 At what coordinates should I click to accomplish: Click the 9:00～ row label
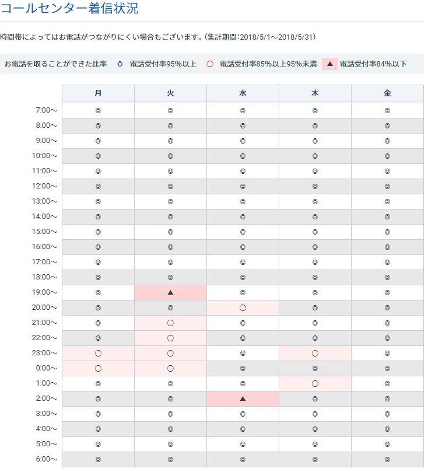(x=47, y=141)
